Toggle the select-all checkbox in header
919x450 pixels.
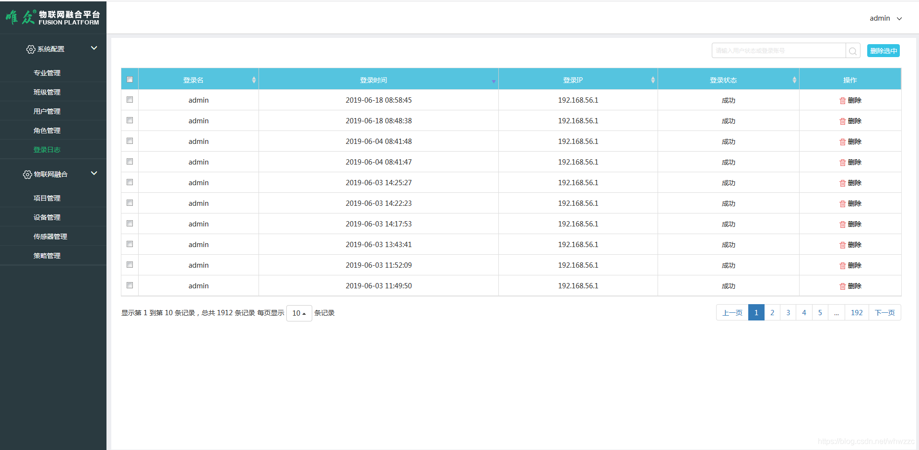130,80
